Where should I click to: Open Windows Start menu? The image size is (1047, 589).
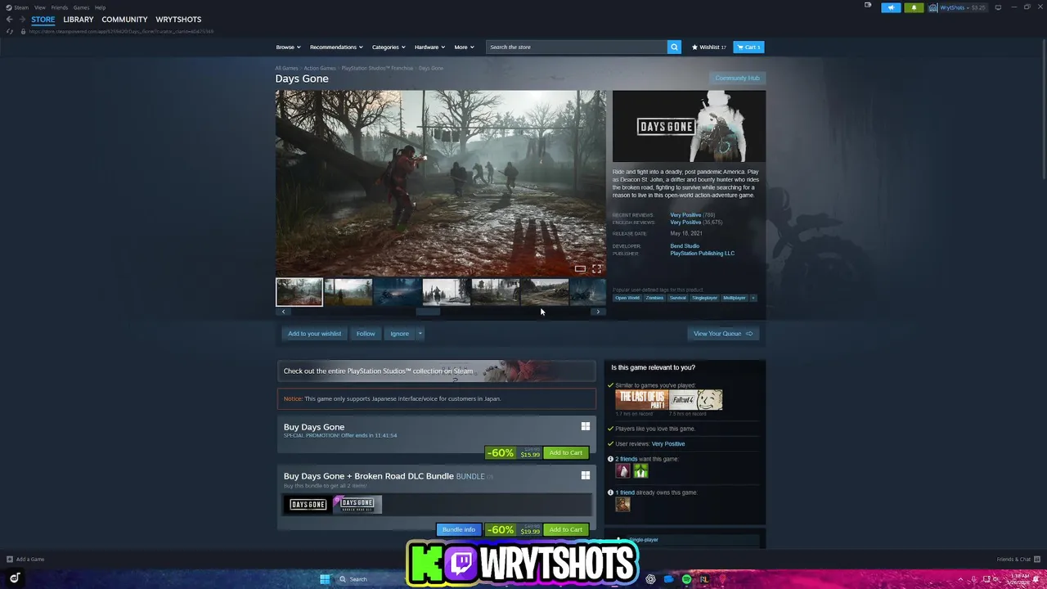(325, 579)
